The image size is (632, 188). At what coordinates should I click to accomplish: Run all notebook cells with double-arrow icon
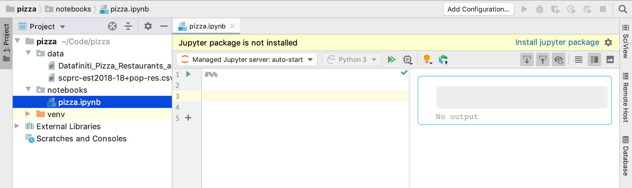[x=391, y=59]
